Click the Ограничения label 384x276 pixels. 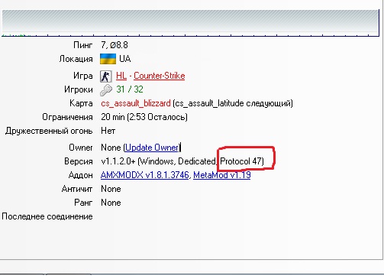pyautogui.click(x=67, y=117)
